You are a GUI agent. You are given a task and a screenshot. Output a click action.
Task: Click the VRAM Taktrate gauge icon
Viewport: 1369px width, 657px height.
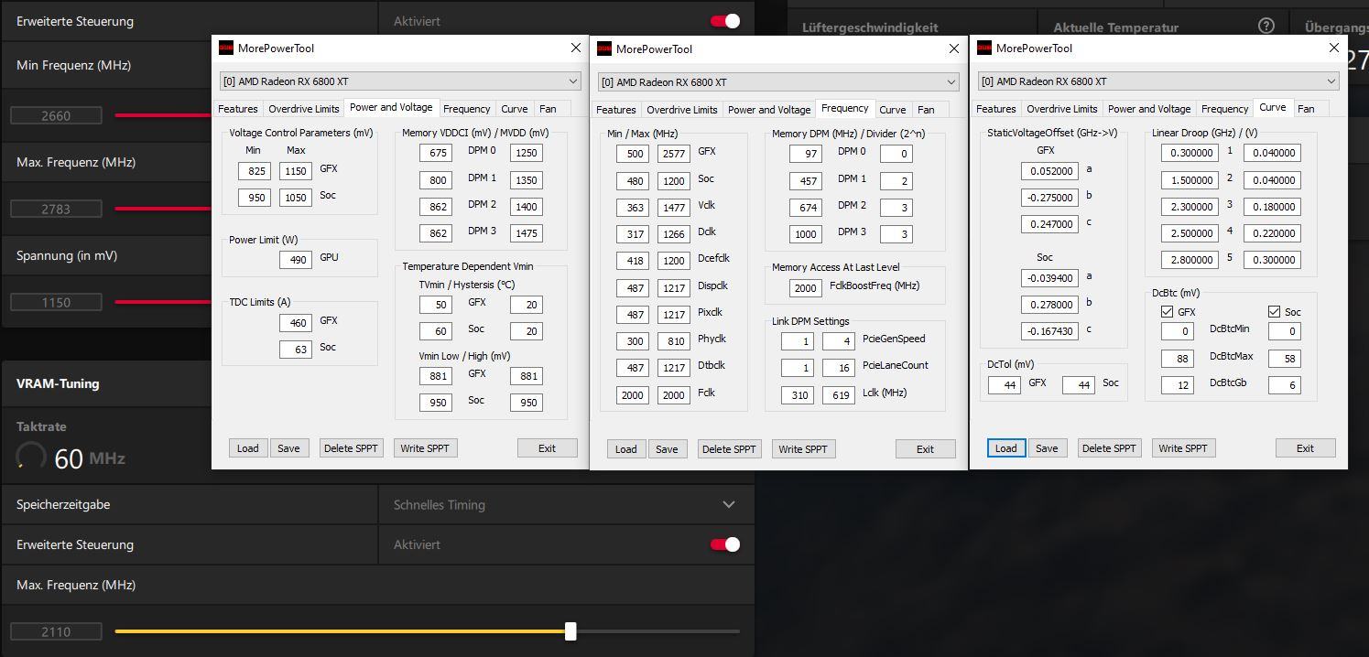pos(31,457)
